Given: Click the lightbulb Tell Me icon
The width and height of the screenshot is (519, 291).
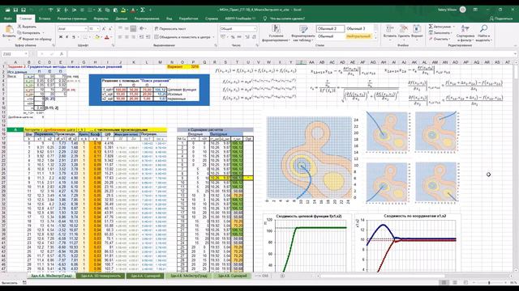Looking at the screenshot, I should pyautogui.click(x=265, y=19).
